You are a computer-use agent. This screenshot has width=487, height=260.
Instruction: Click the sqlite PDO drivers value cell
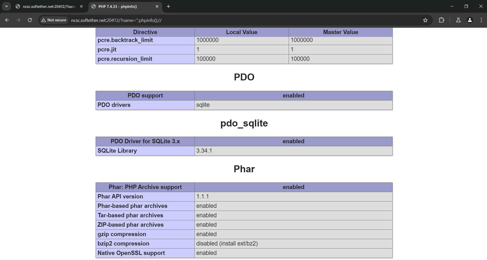click(x=293, y=105)
